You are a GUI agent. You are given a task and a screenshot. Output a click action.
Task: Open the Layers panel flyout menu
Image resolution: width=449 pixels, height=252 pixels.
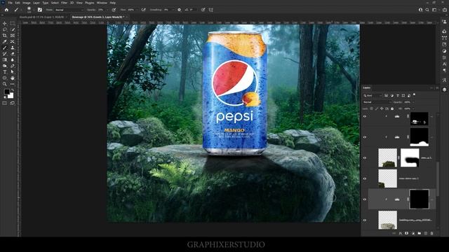(437, 88)
